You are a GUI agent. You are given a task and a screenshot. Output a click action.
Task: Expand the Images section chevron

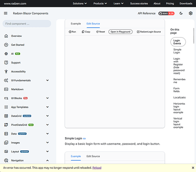[48, 142]
